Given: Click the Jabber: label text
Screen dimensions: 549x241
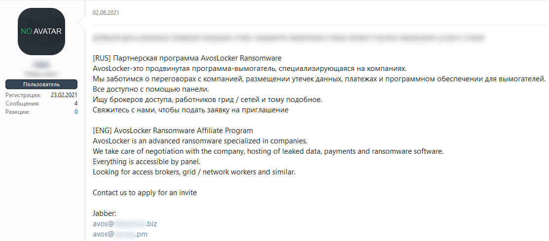Looking at the screenshot, I should click(105, 213).
